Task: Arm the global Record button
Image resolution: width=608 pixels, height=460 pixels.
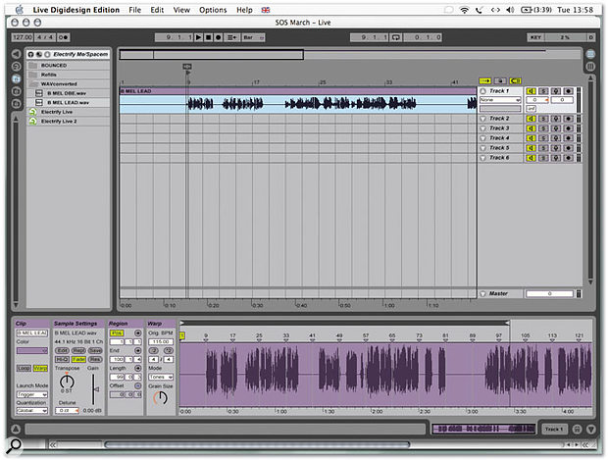Action: [x=219, y=37]
